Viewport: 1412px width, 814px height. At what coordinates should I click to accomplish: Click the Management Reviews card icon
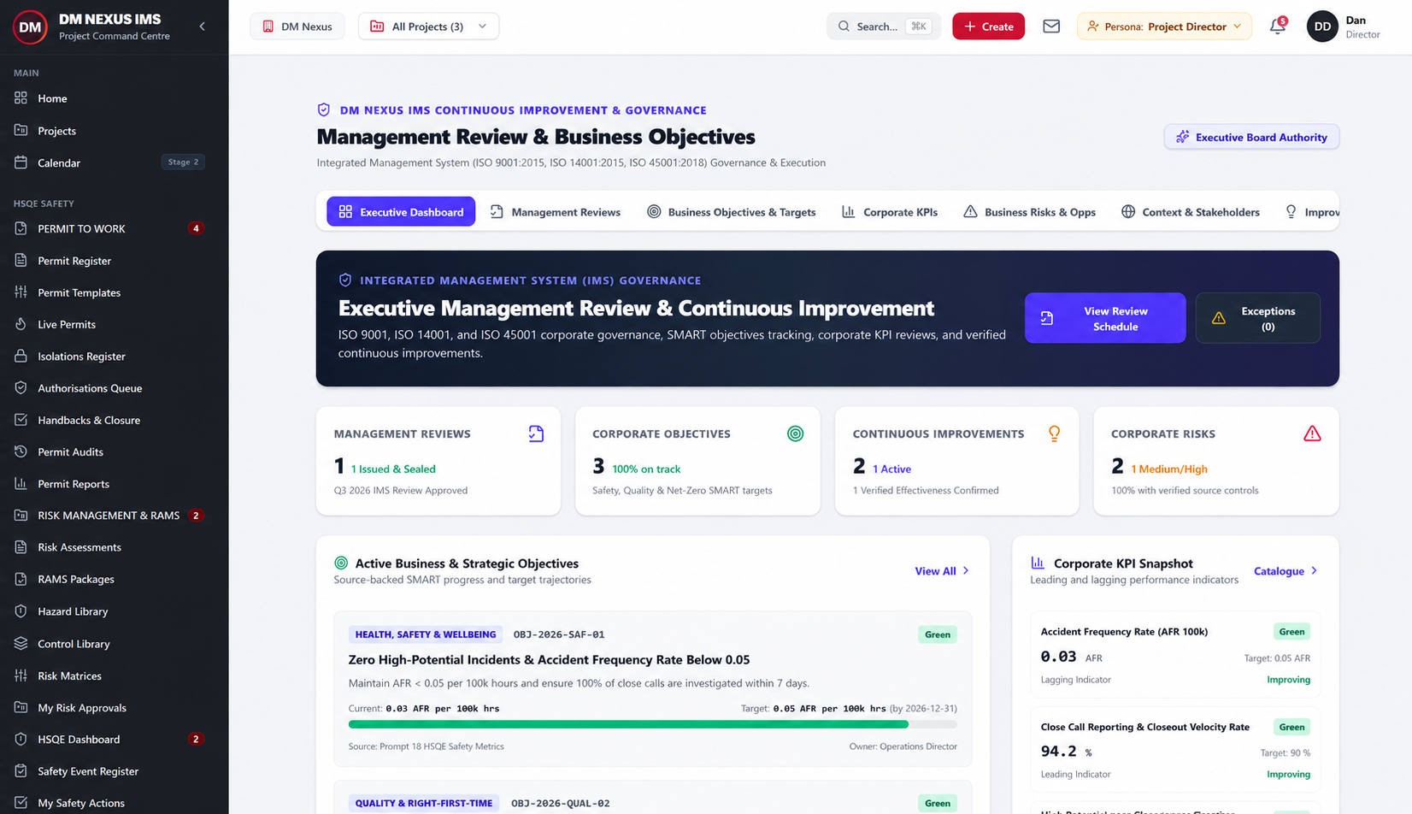(536, 434)
